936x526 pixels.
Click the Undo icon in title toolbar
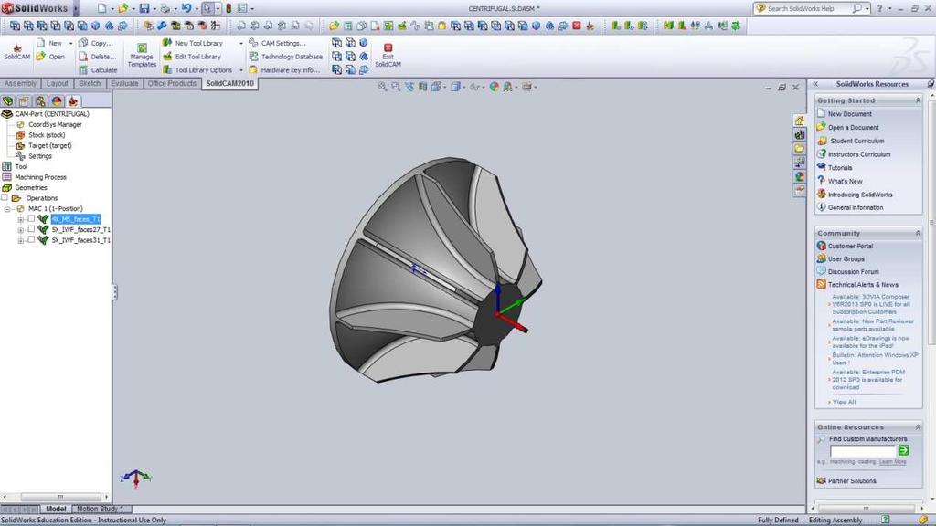pos(186,8)
